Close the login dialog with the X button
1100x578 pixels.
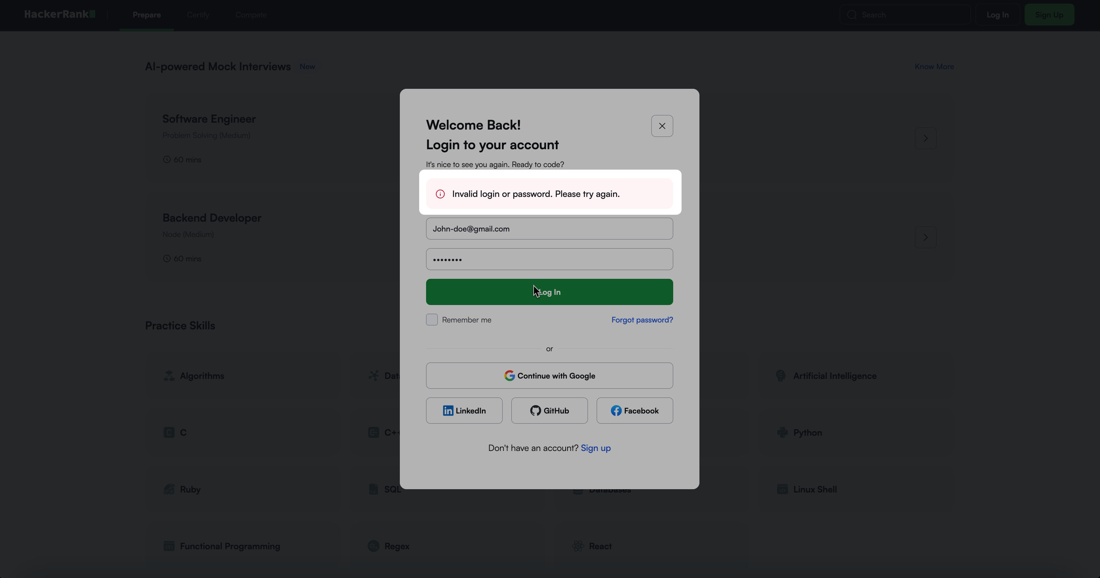point(662,126)
